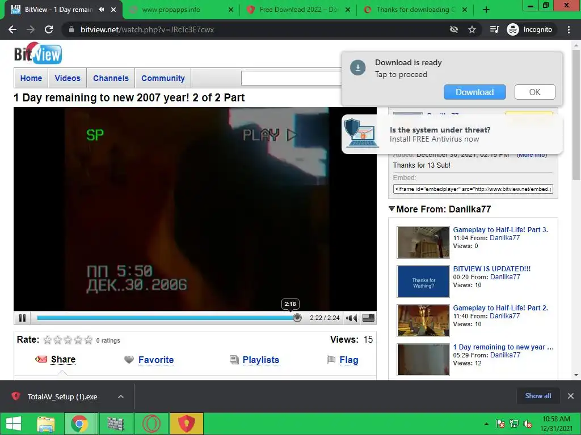The width and height of the screenshot is (581, 435).
Task: Dismiss the popup with the OK button
Action: click(x=534, y=92)
